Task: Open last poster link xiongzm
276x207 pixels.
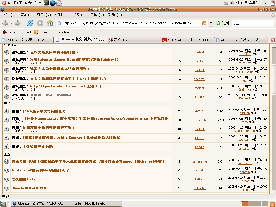Action: point(245,140)
